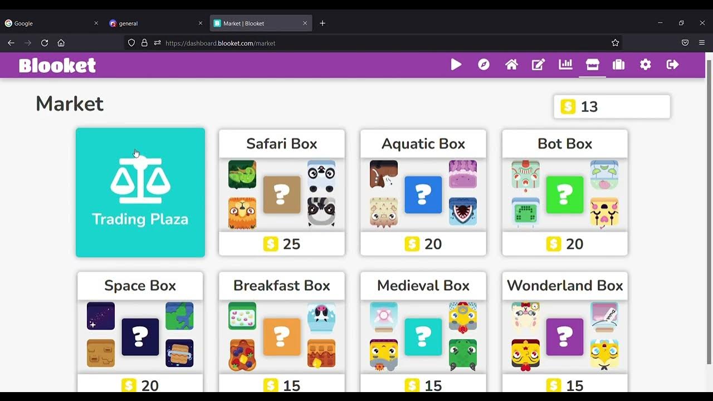Reload the page
Screen dimensions: 713x401
[x=45, y=43]
